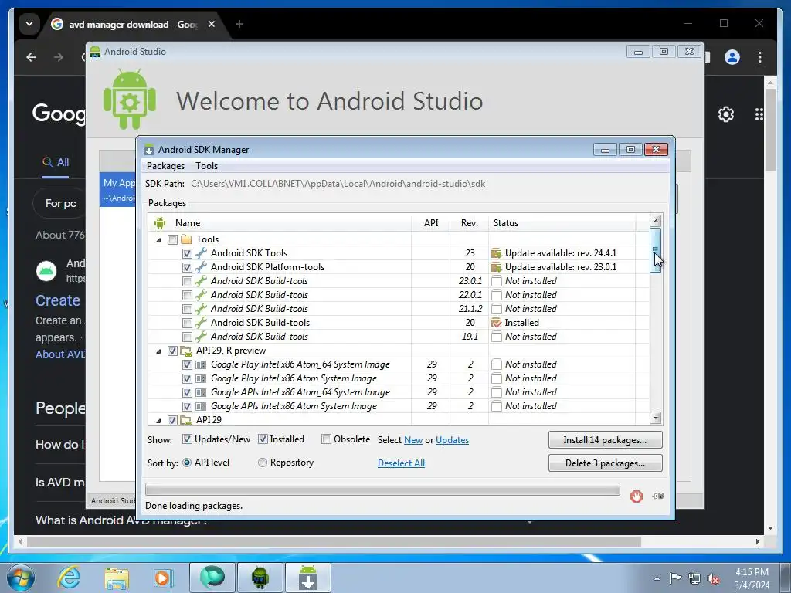
Task: Toggle Updates/New show checkbox
Action: (x=187, y=439)
